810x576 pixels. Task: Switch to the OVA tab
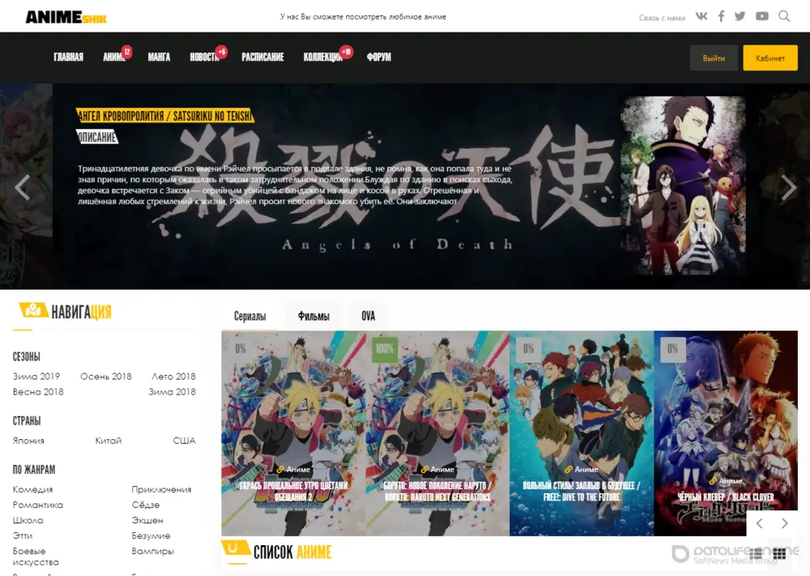click(369, 316)
